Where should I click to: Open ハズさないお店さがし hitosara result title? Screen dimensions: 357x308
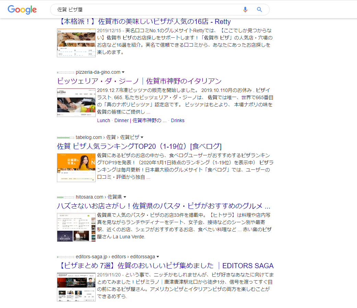point(164,206)
